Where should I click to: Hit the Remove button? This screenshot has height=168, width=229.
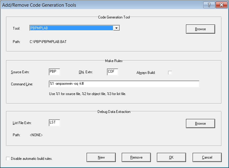(x=136, y=157)
